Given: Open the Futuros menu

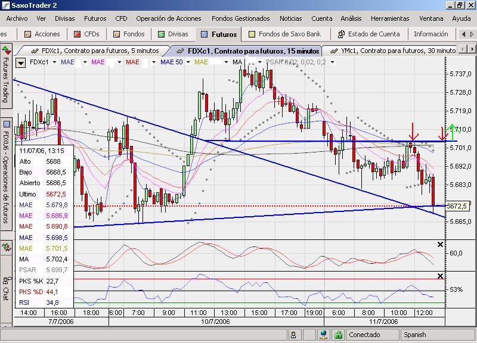Looking at the screenshot, I should [x=95, y=18].
